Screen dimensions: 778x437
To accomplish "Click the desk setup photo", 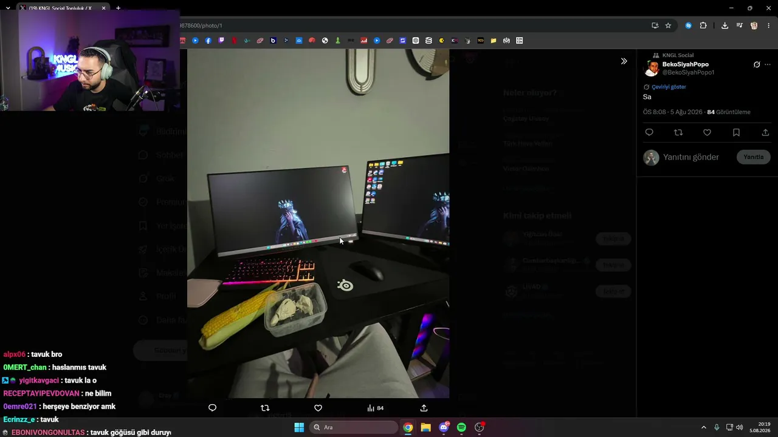I will 318,223.
